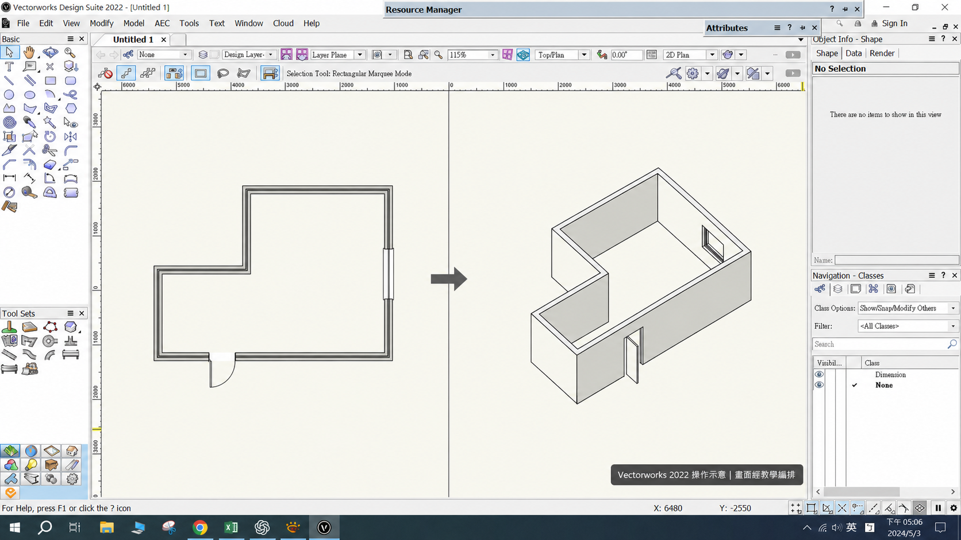The width and height of the screenshot is (961, 540).
Task: Select the Rounded Rectangle tool
Action: [x=70, y=80]
